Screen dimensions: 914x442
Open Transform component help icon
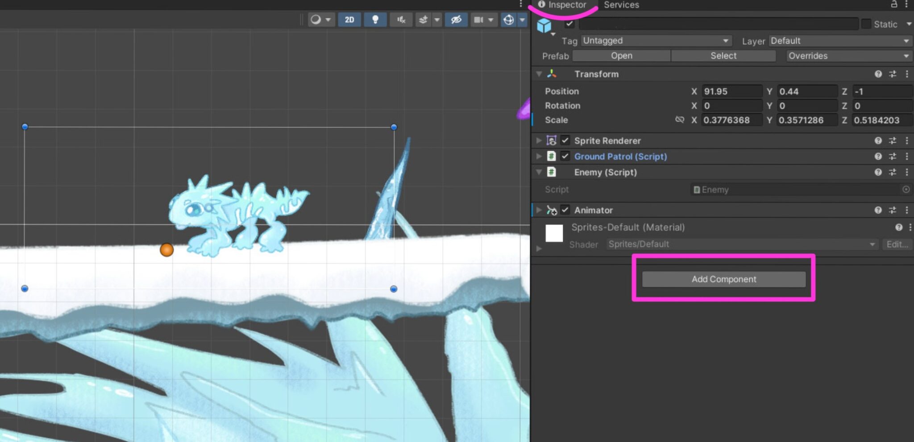click(x=878, y=74)
